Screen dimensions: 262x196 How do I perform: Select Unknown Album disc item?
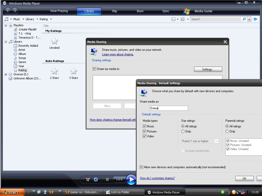27,78
